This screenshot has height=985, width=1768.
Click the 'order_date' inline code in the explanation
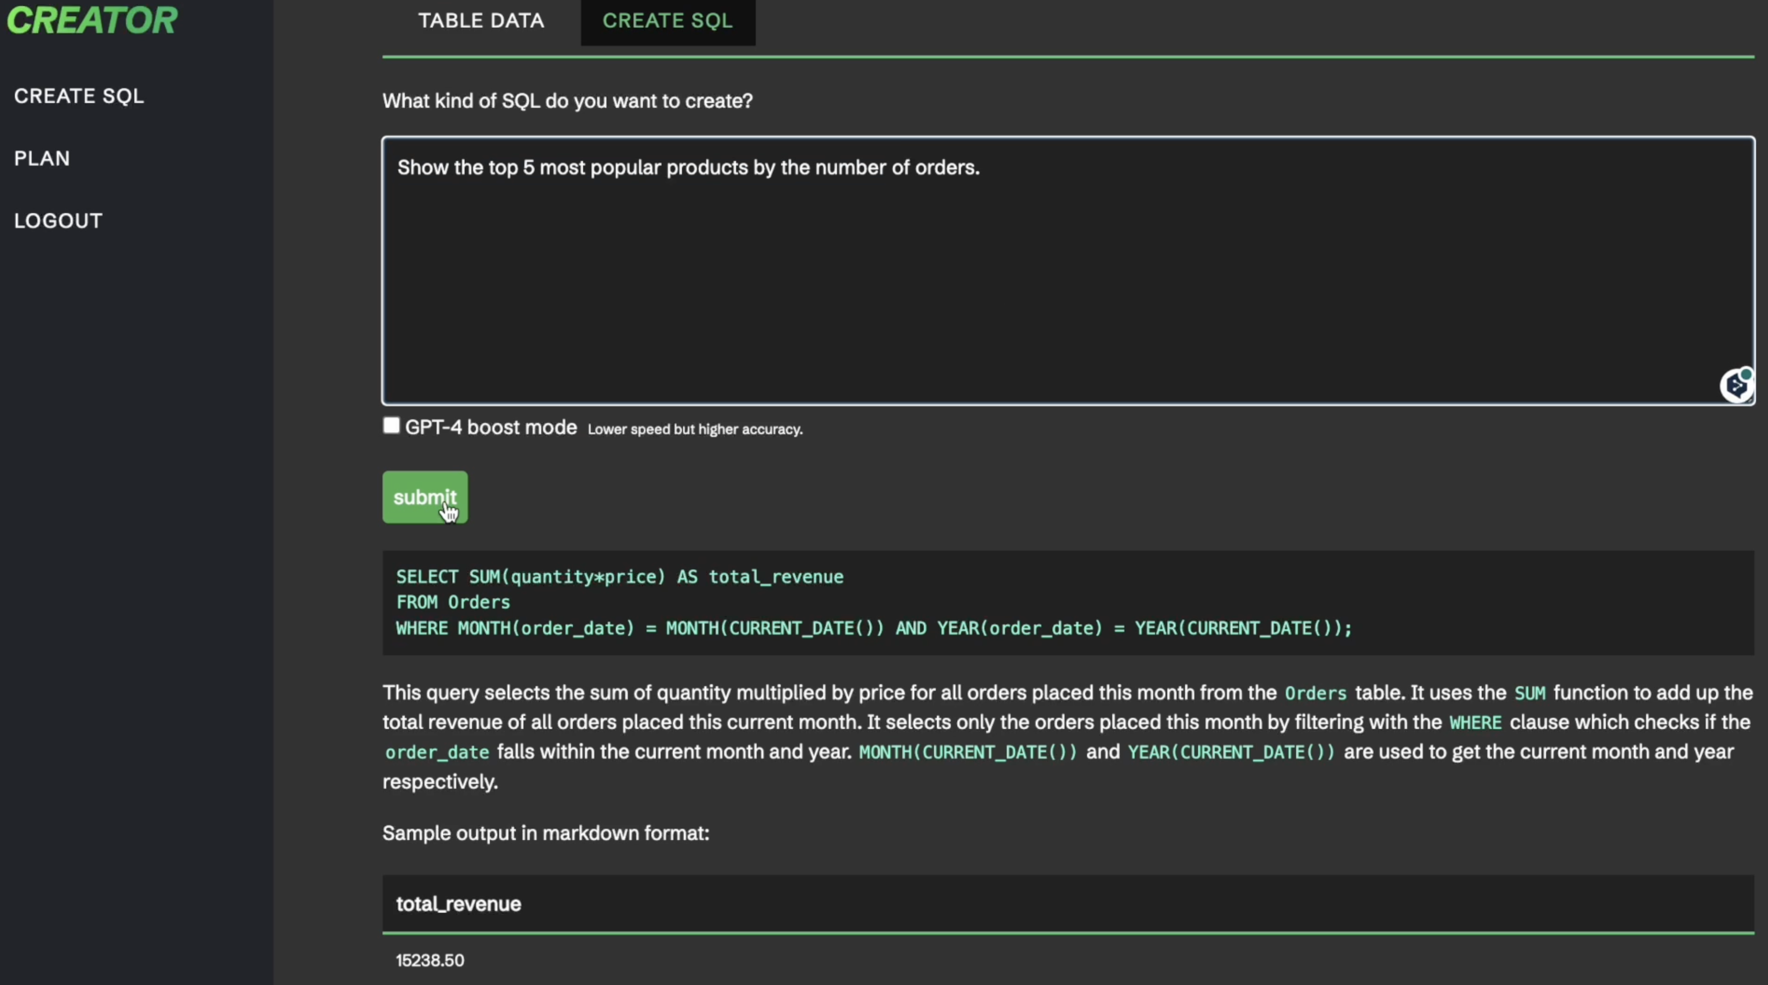(437, 753)
